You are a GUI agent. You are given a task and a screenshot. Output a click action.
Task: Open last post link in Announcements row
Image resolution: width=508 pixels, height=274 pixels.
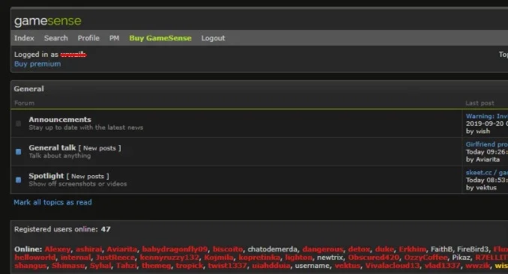[x=486, y=116]
